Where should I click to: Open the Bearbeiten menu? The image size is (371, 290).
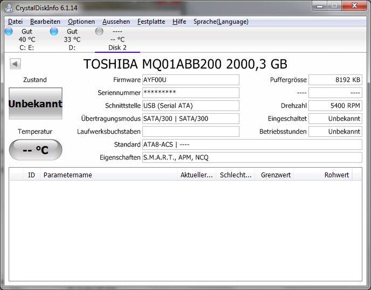coord(45,22)
